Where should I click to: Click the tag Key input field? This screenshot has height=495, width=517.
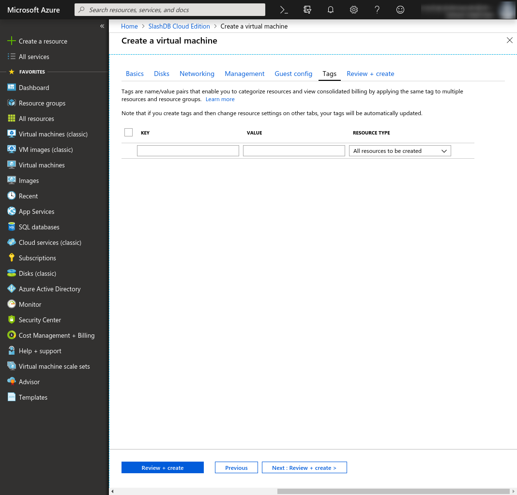[188, 151]
